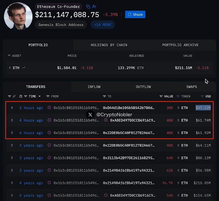
Task: Click the 64K transfer value
Action: point(170,158)
